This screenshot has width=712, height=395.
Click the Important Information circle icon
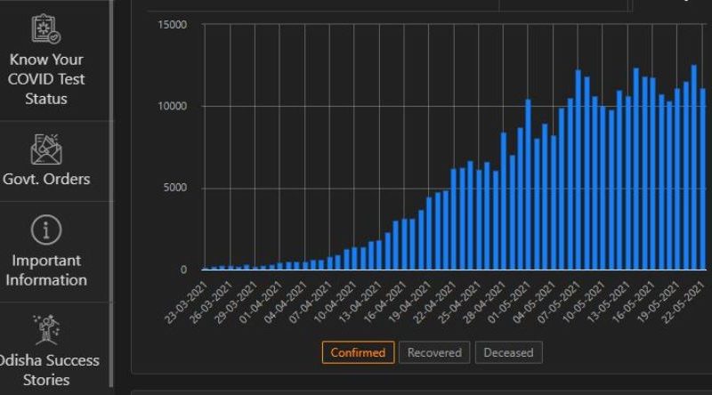pyautogui.click(x=45, y=230)
